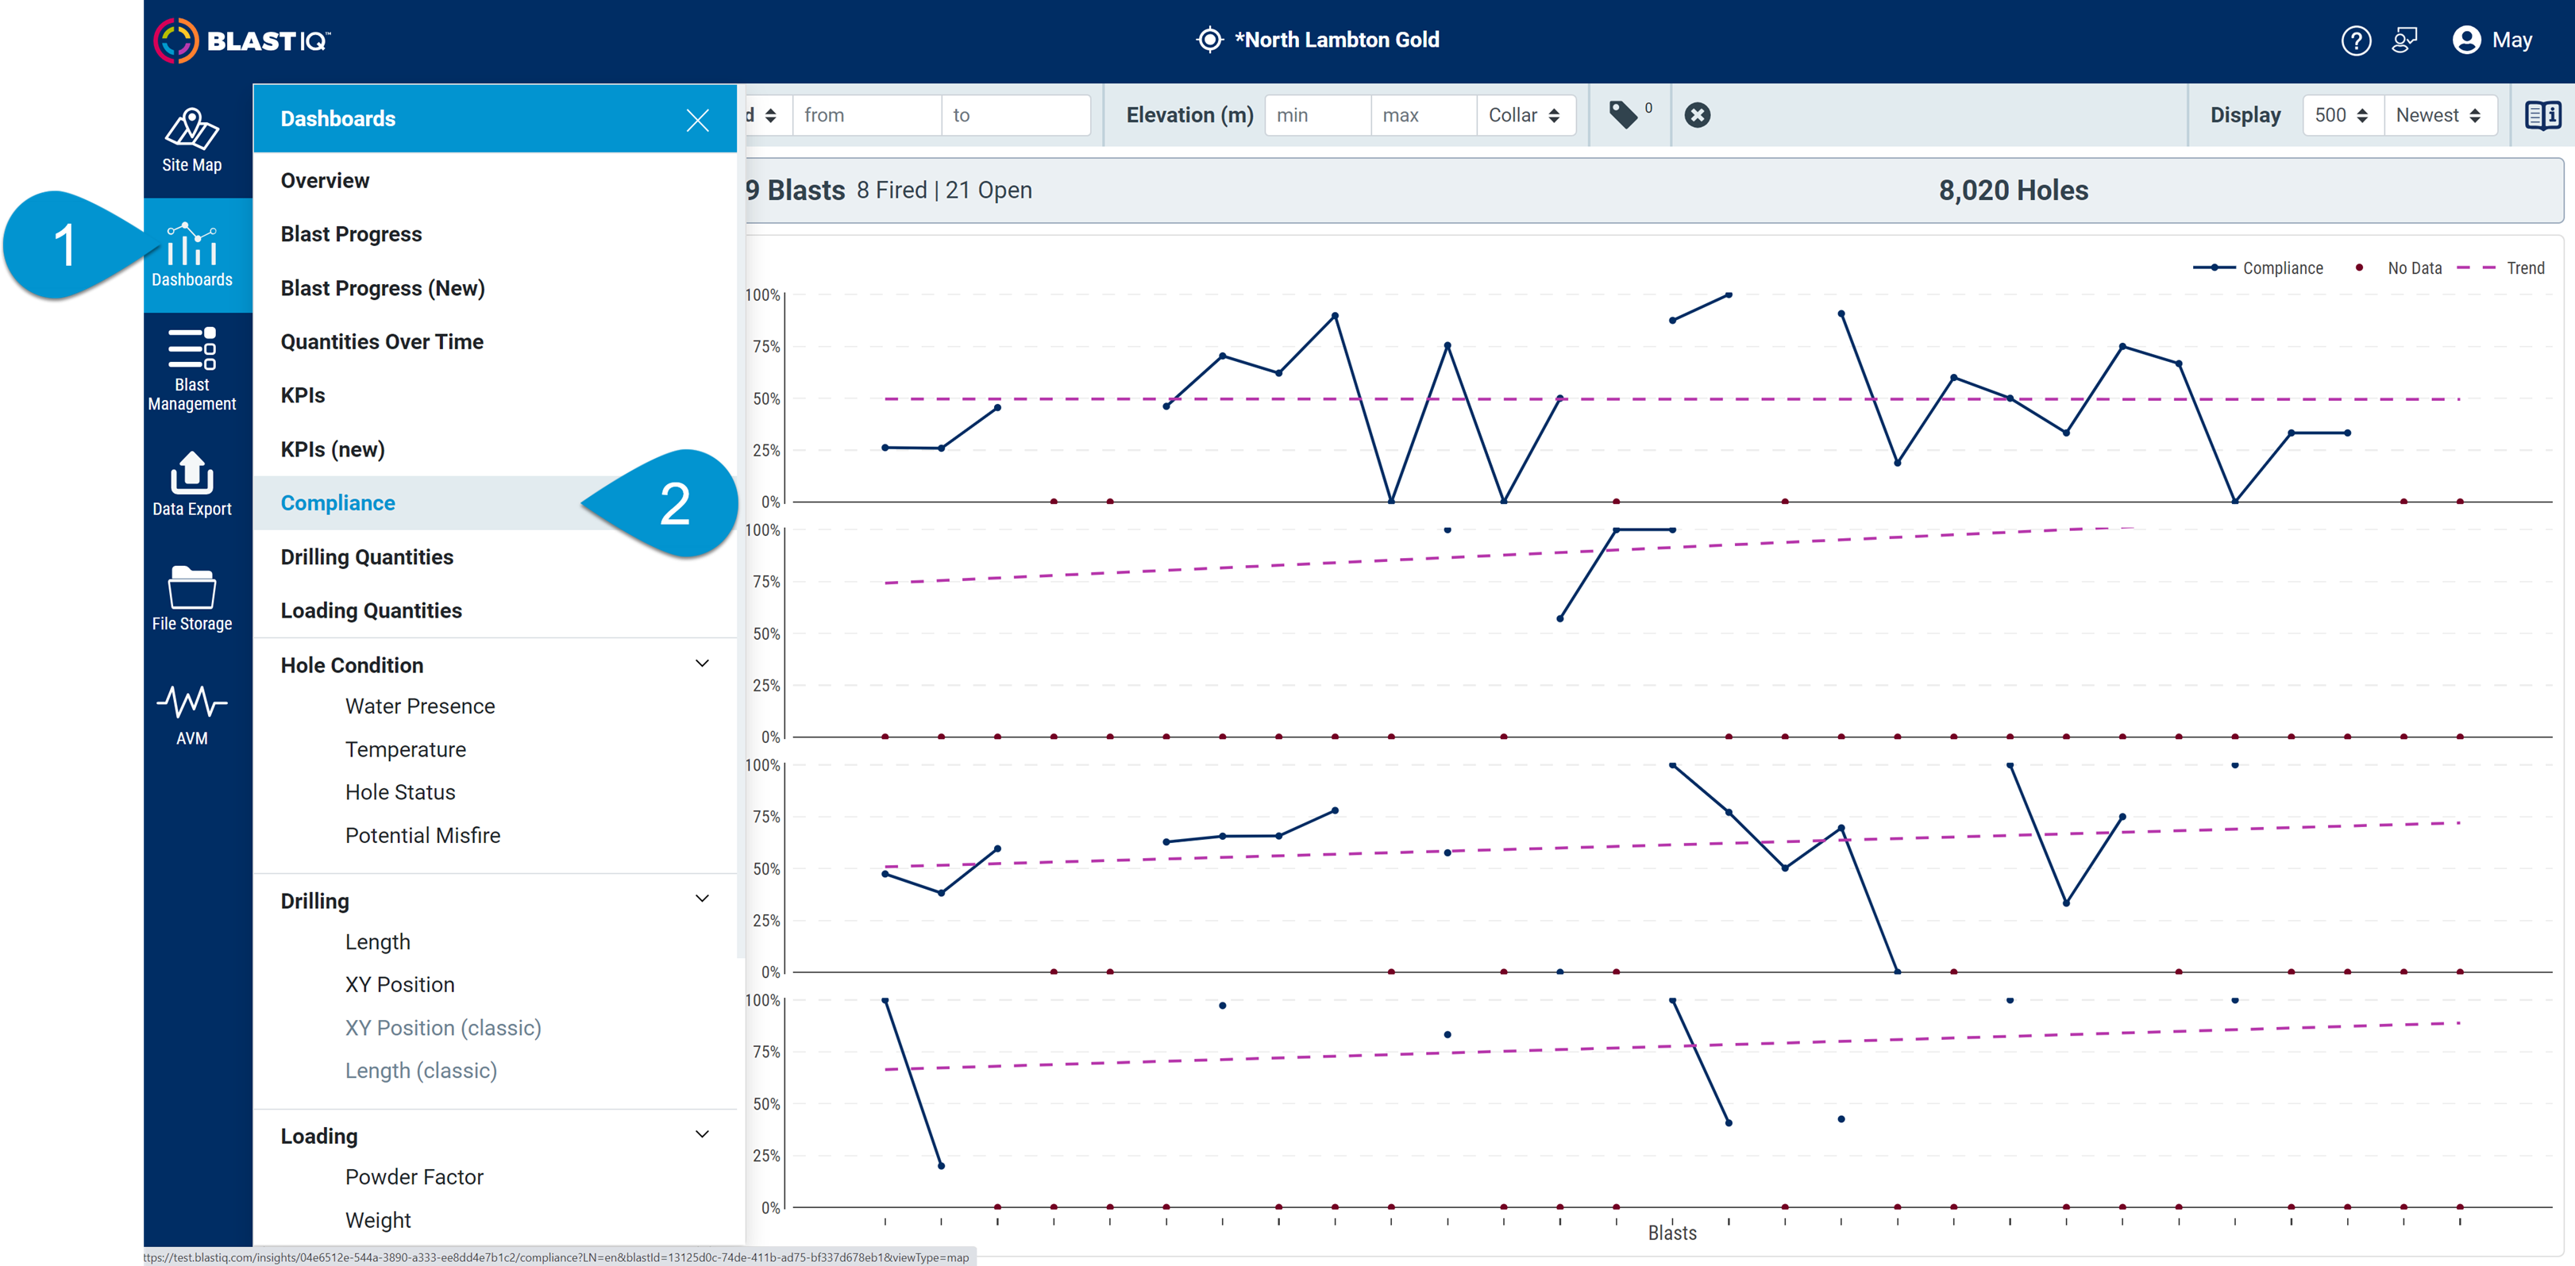Click the from date input field
Viewport: 2575px width, 1266px height.
865,114
